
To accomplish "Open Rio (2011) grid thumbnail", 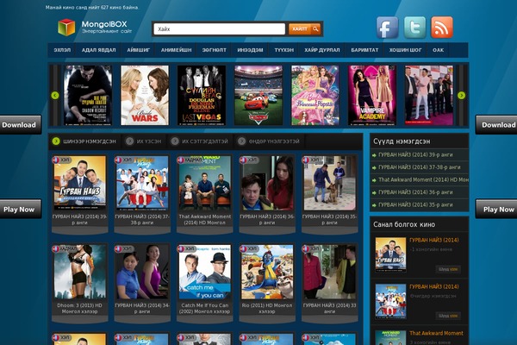I will click(267, 272).
